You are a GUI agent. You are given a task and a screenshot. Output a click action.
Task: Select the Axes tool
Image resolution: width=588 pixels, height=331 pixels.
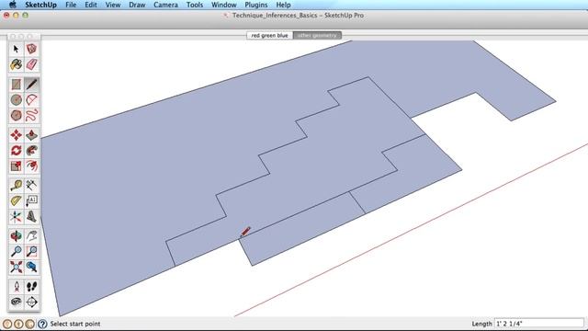16,217
